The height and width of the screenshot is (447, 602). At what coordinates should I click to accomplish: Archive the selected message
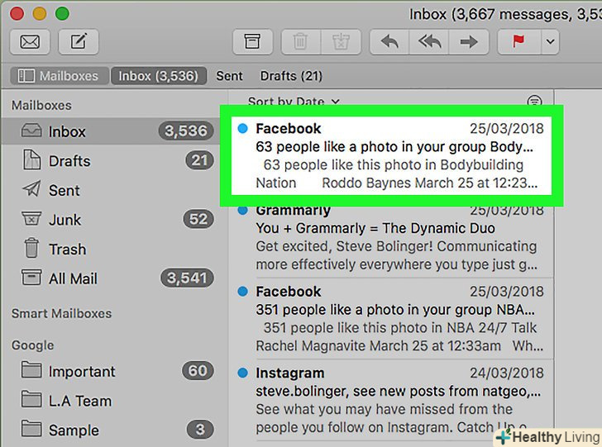click(252, 41)
